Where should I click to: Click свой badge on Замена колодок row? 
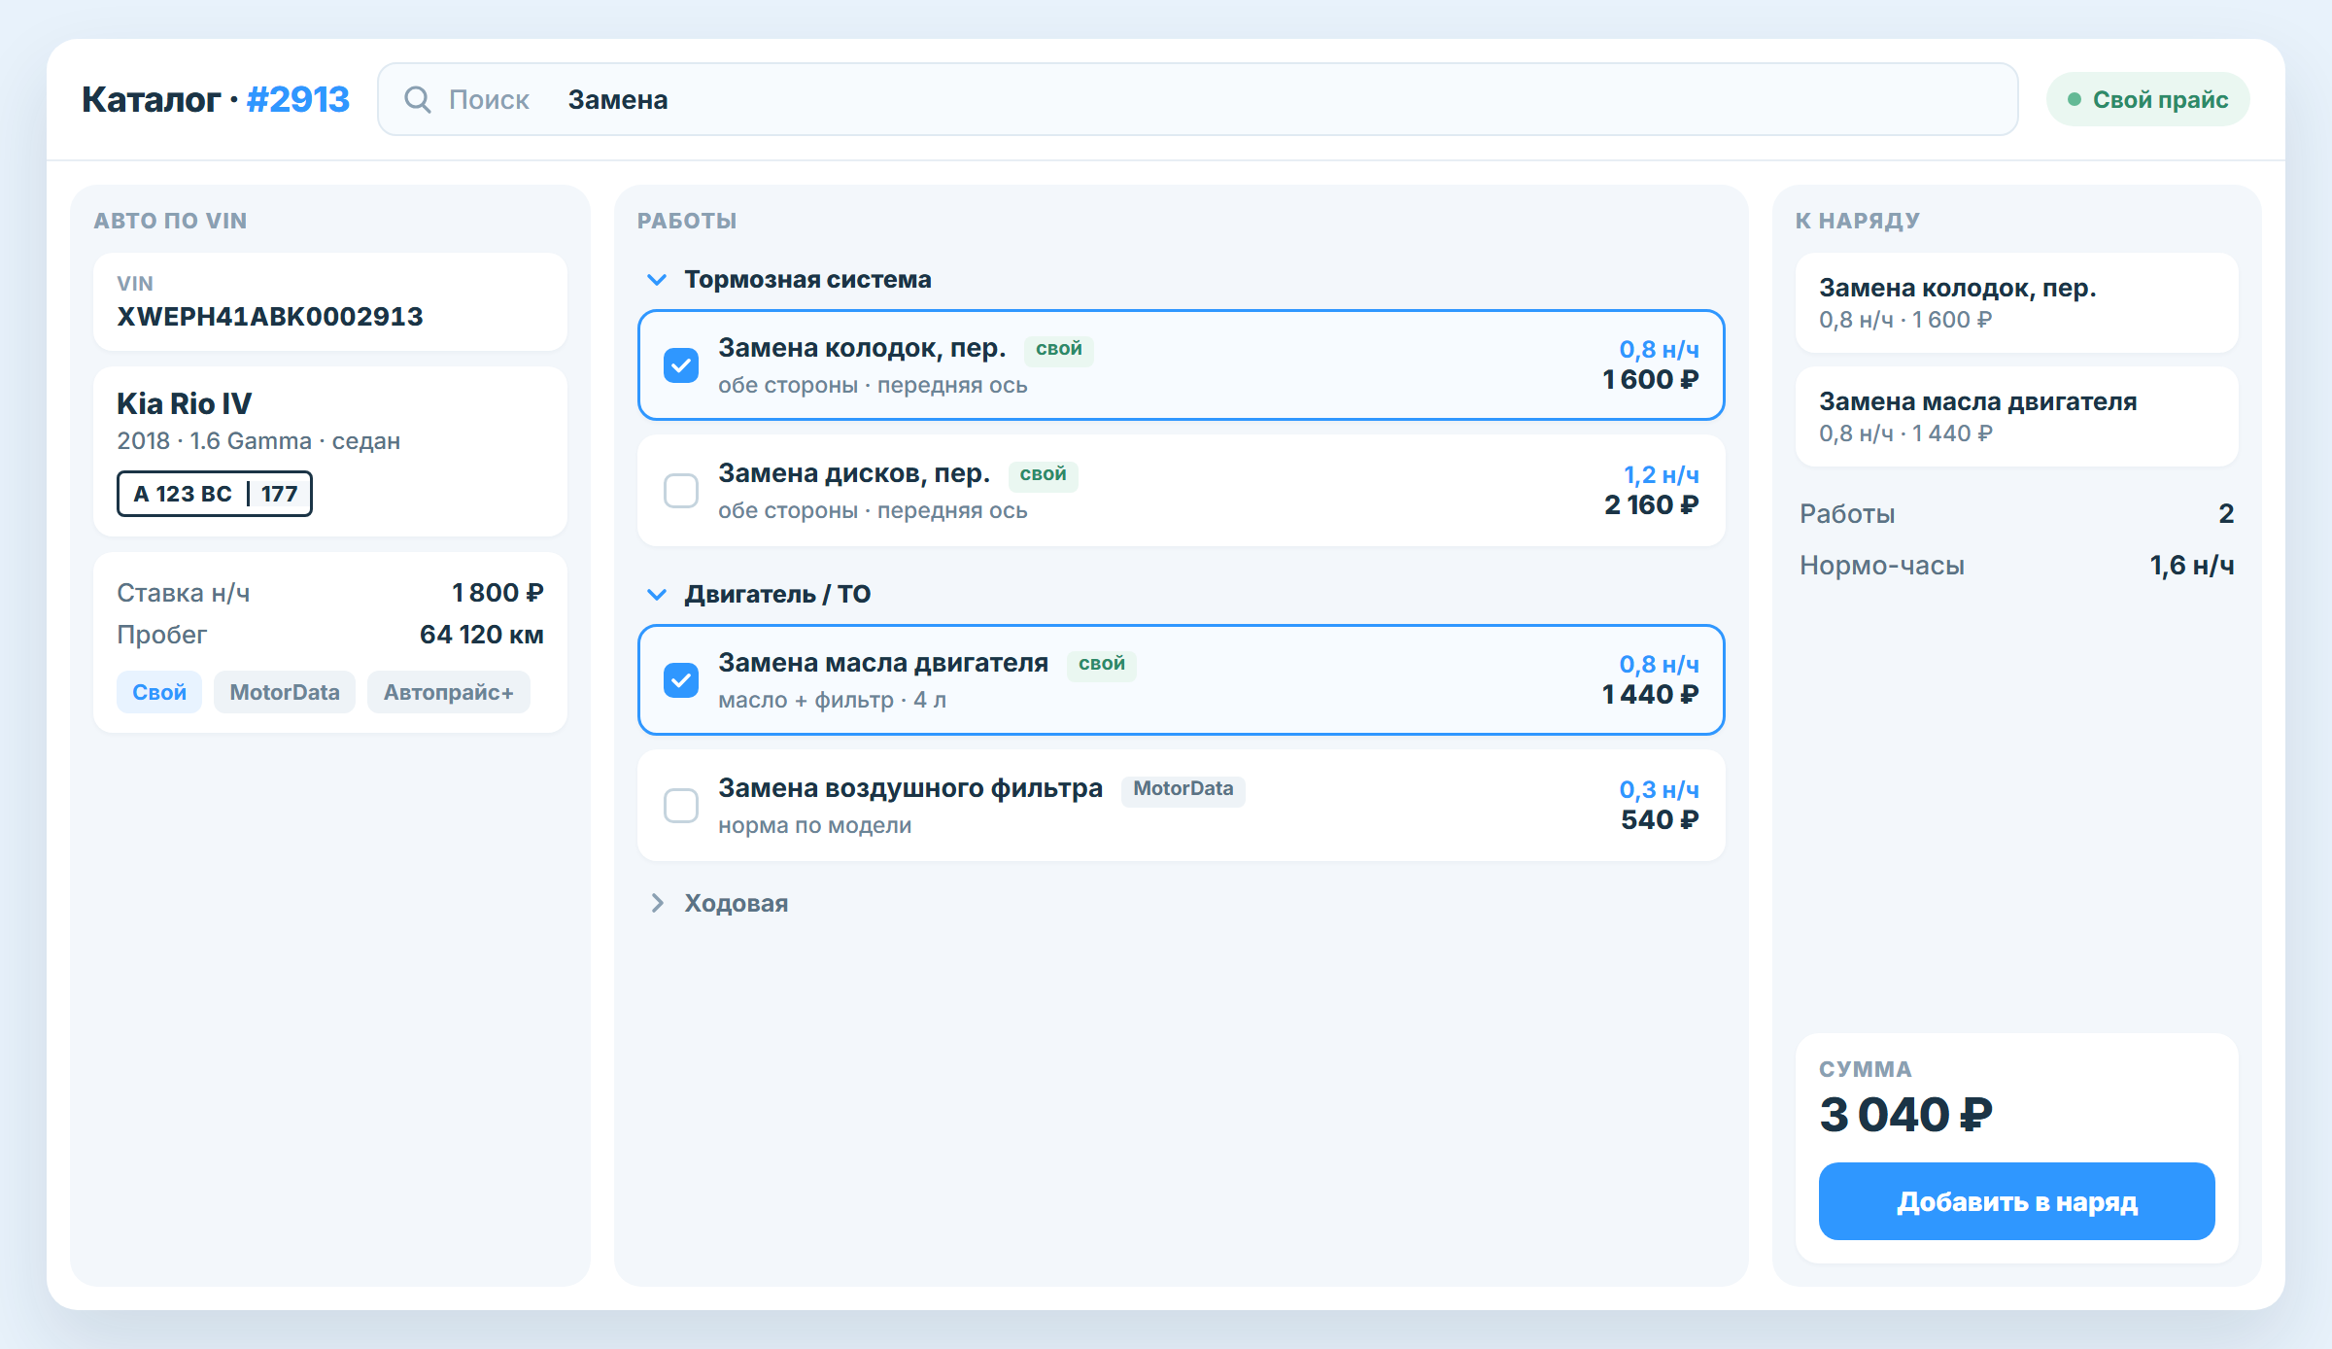1058,349
